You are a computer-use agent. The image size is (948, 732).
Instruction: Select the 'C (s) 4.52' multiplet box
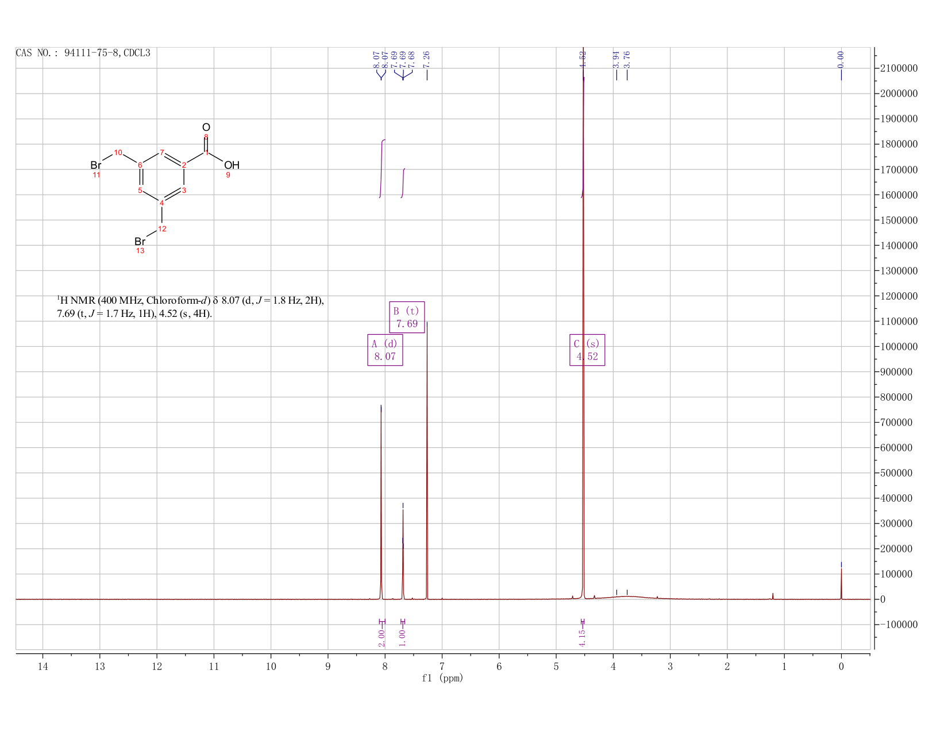click(587, 350)
